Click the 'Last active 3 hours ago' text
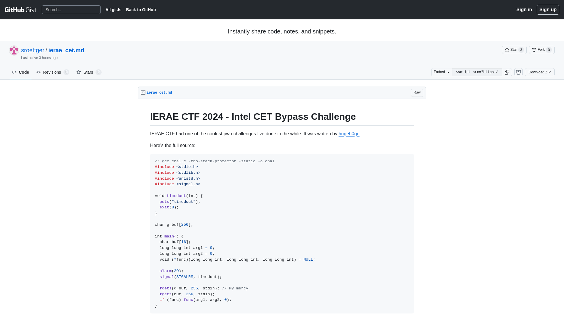This screenshot has height=317, width=564. tap(39, 58)
